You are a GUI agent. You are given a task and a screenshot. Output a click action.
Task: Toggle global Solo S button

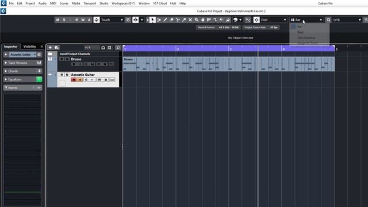[x=64, y=20]
